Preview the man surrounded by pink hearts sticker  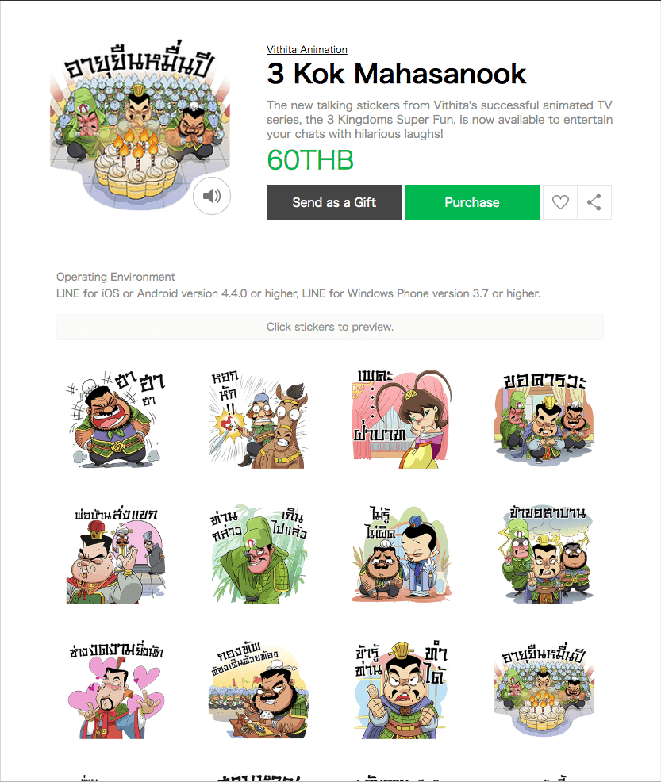116,690
